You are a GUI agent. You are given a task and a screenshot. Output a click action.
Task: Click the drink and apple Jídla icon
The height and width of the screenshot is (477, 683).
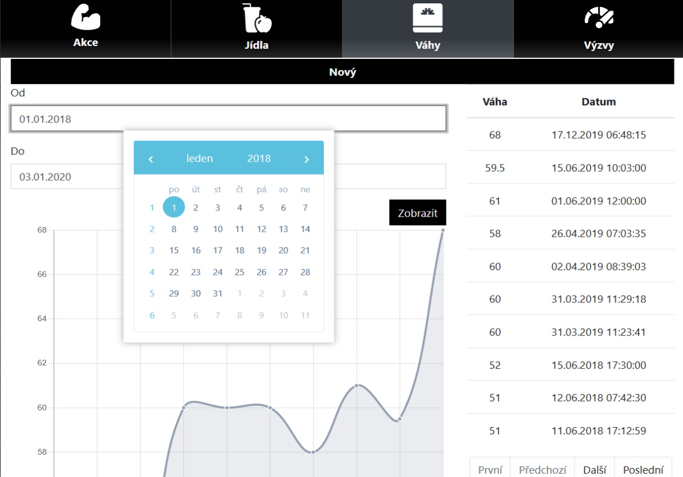tap(256, 18)
